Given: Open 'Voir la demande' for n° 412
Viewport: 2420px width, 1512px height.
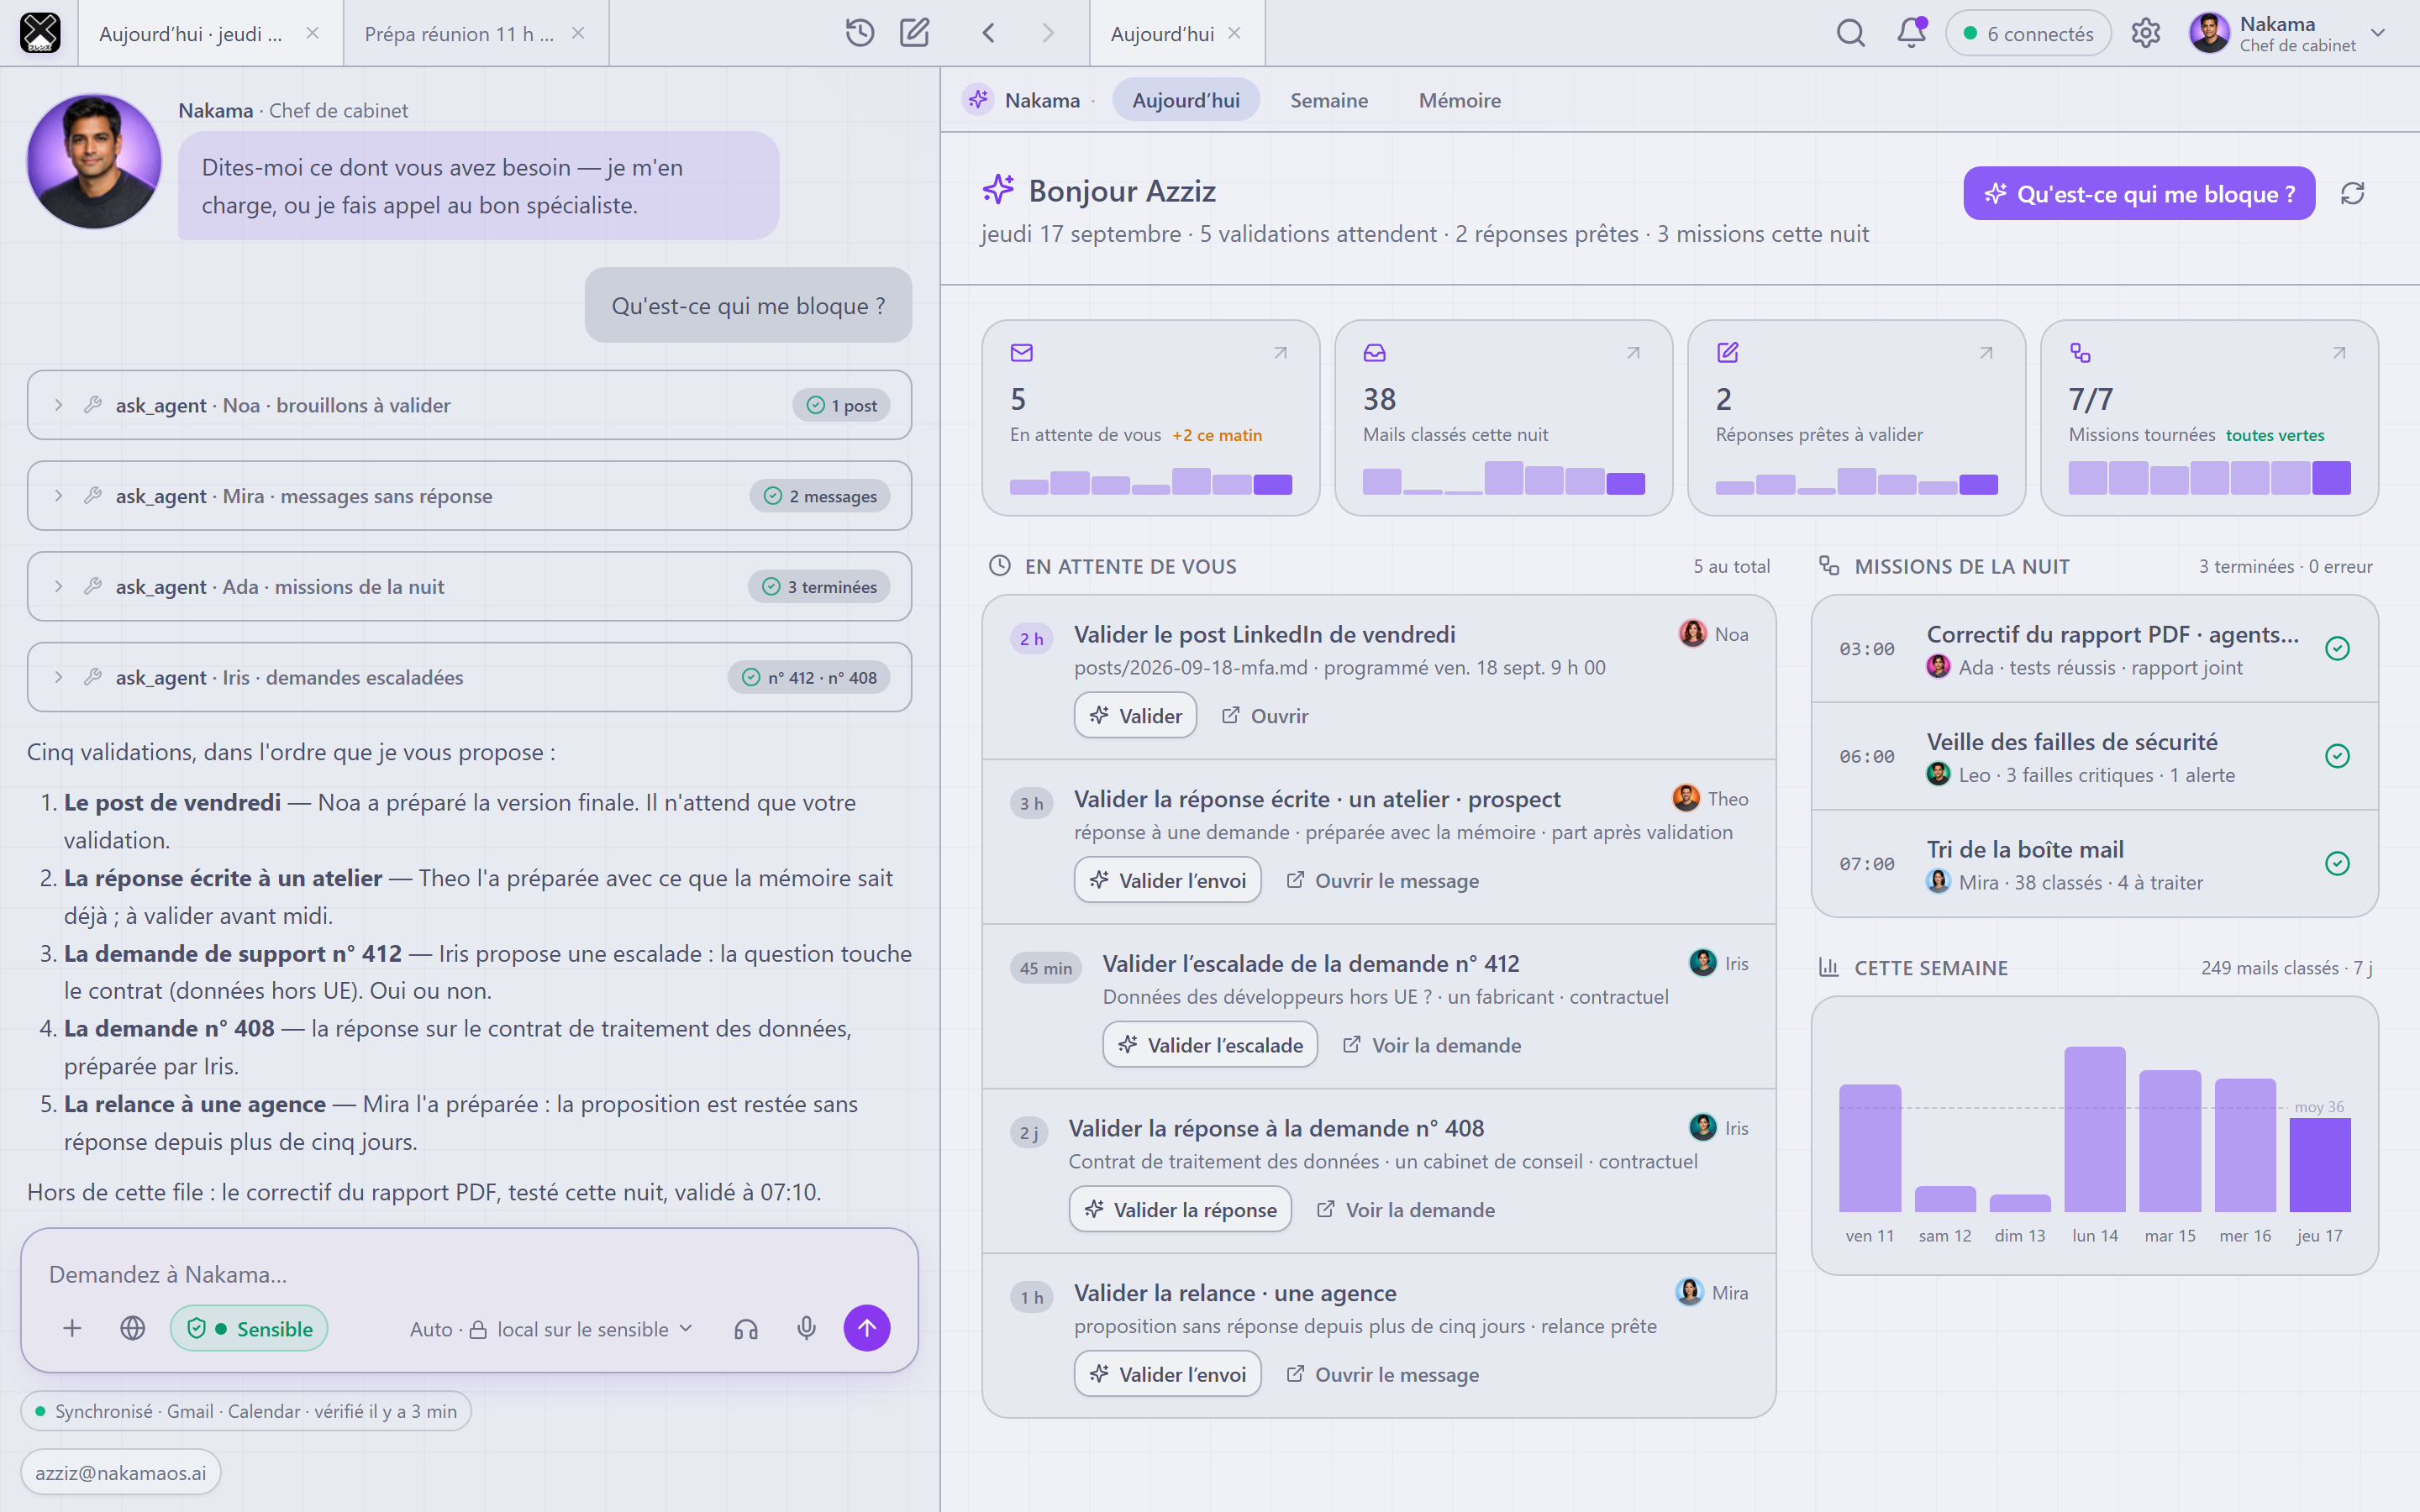Looking at the screenshot, I should click(x=1432, y=1044).
